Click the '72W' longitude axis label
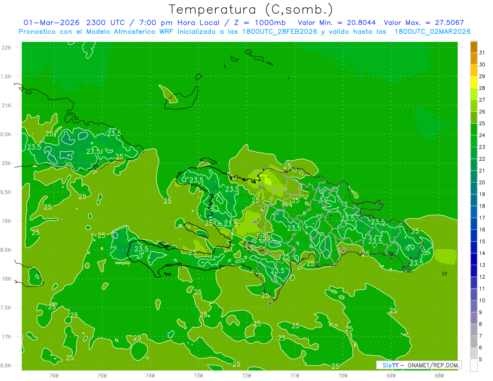This screenshot has height=381, width=493. 246,375
